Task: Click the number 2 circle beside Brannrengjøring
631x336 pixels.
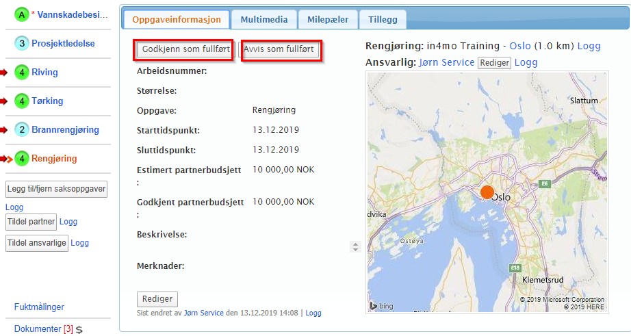Action: tap(22, 130)
